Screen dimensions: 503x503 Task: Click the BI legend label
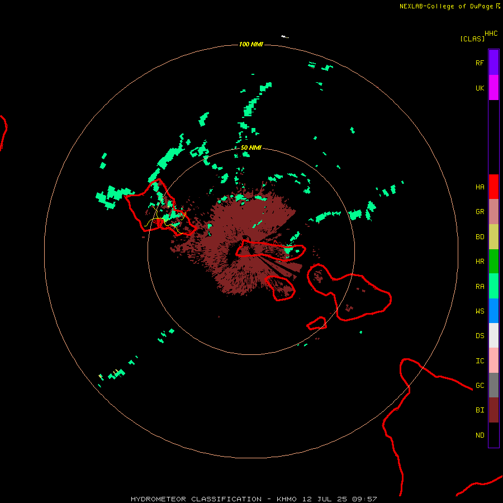pyautogui.click(x=480, y=410)
